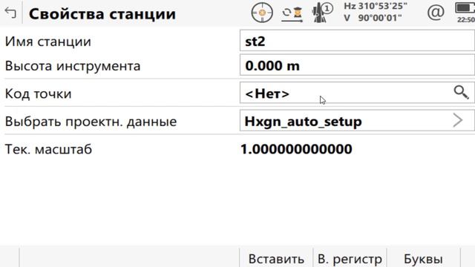
Task: Click the Имя станции label
Action: tap(47, 42)
